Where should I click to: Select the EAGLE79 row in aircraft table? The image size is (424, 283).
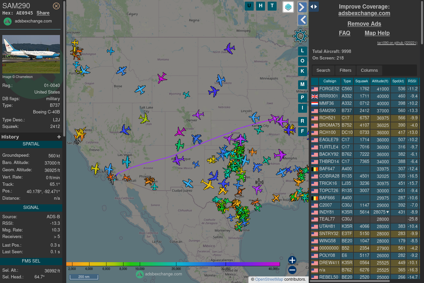365,140
